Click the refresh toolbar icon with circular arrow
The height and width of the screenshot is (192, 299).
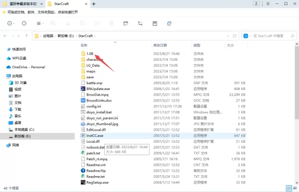click(169, 23)
